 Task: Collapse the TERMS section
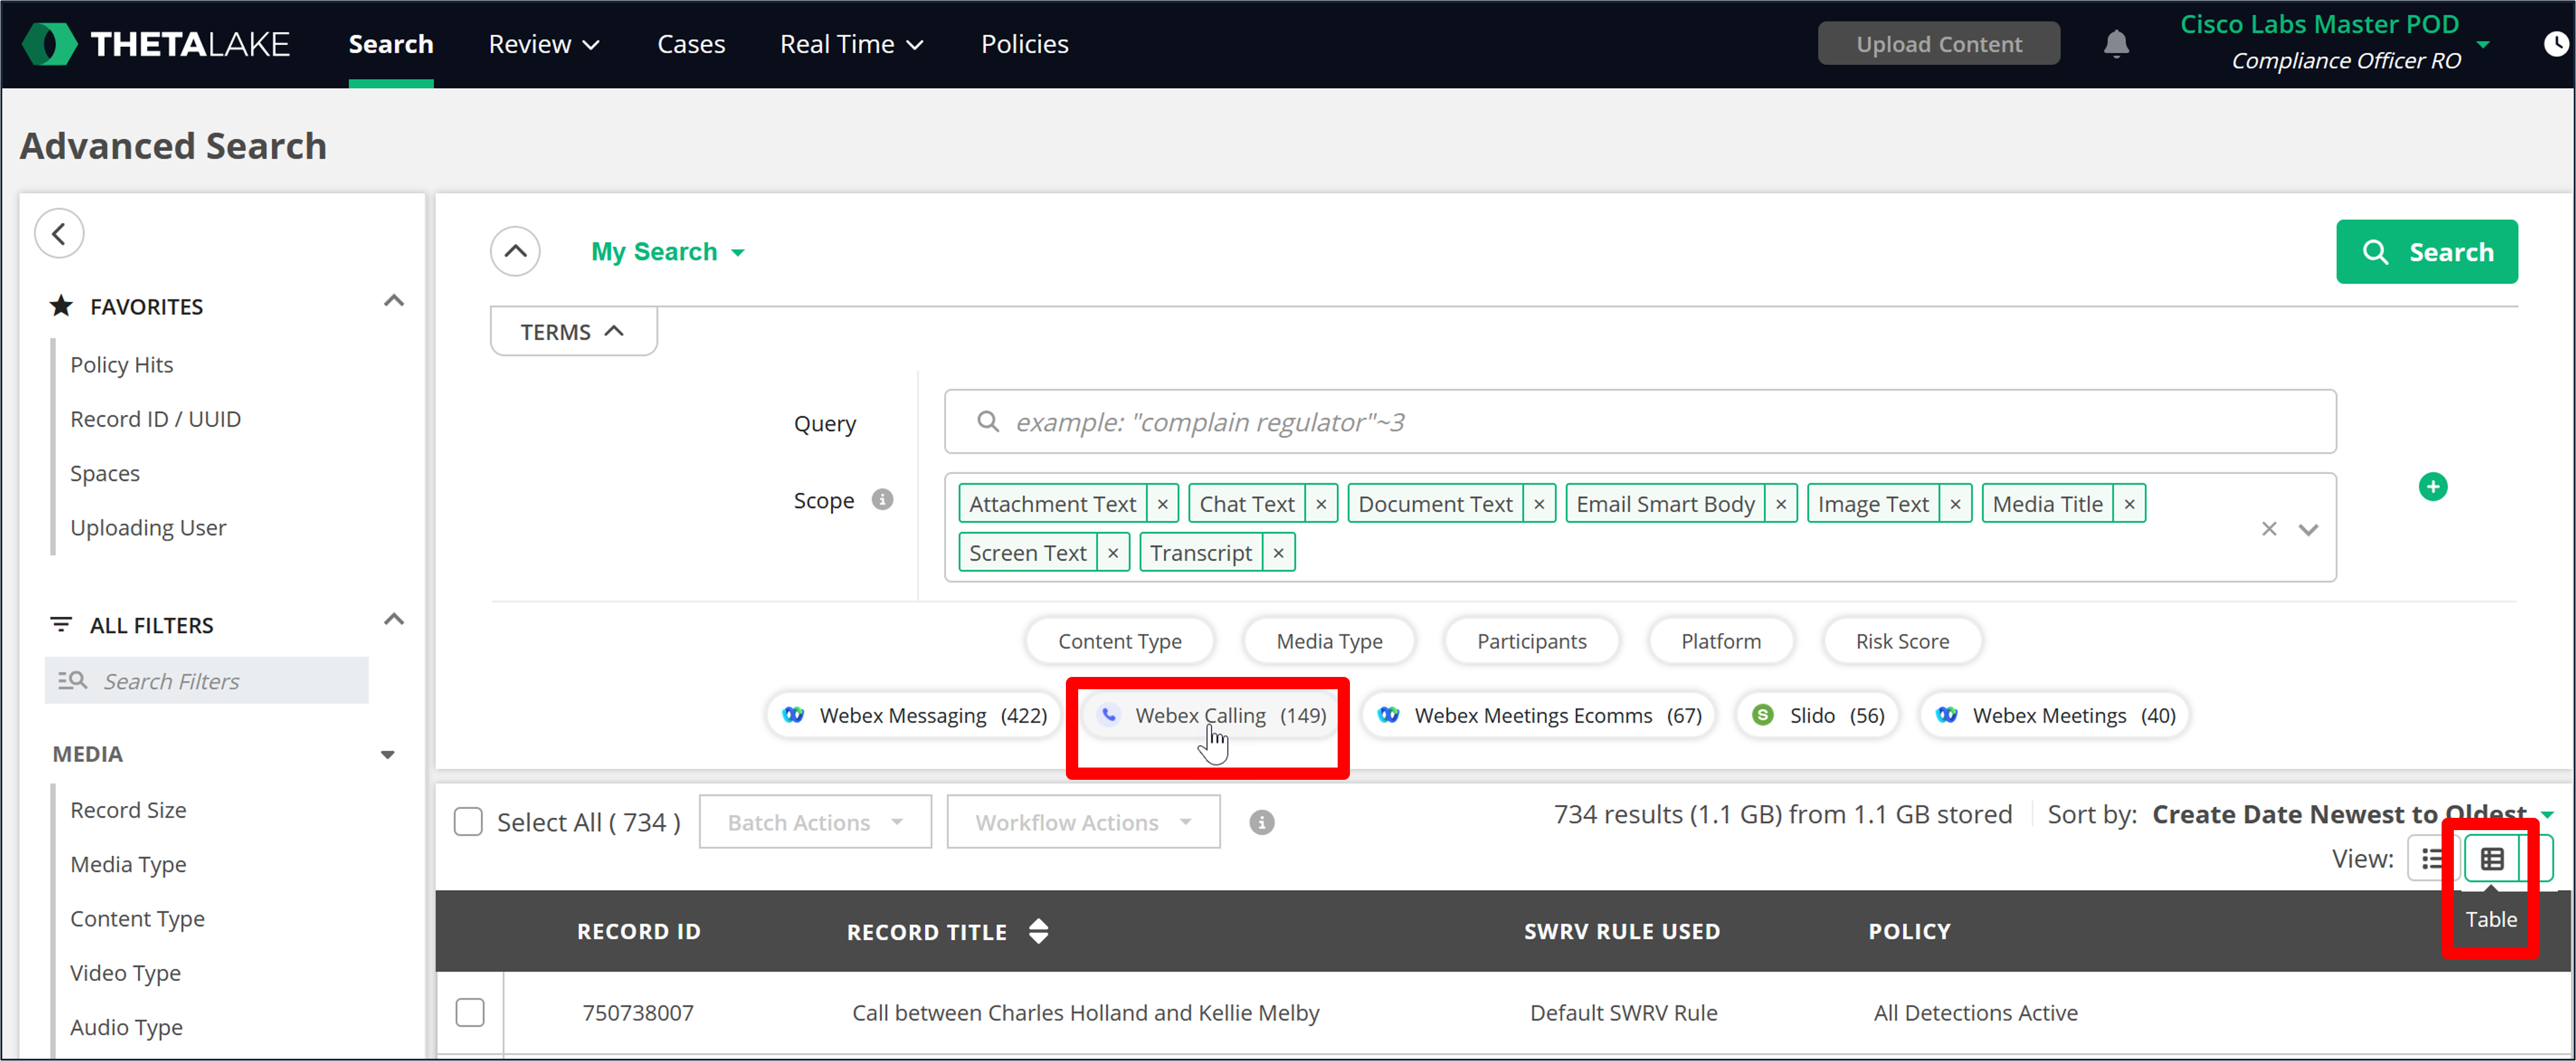[572, 332]
